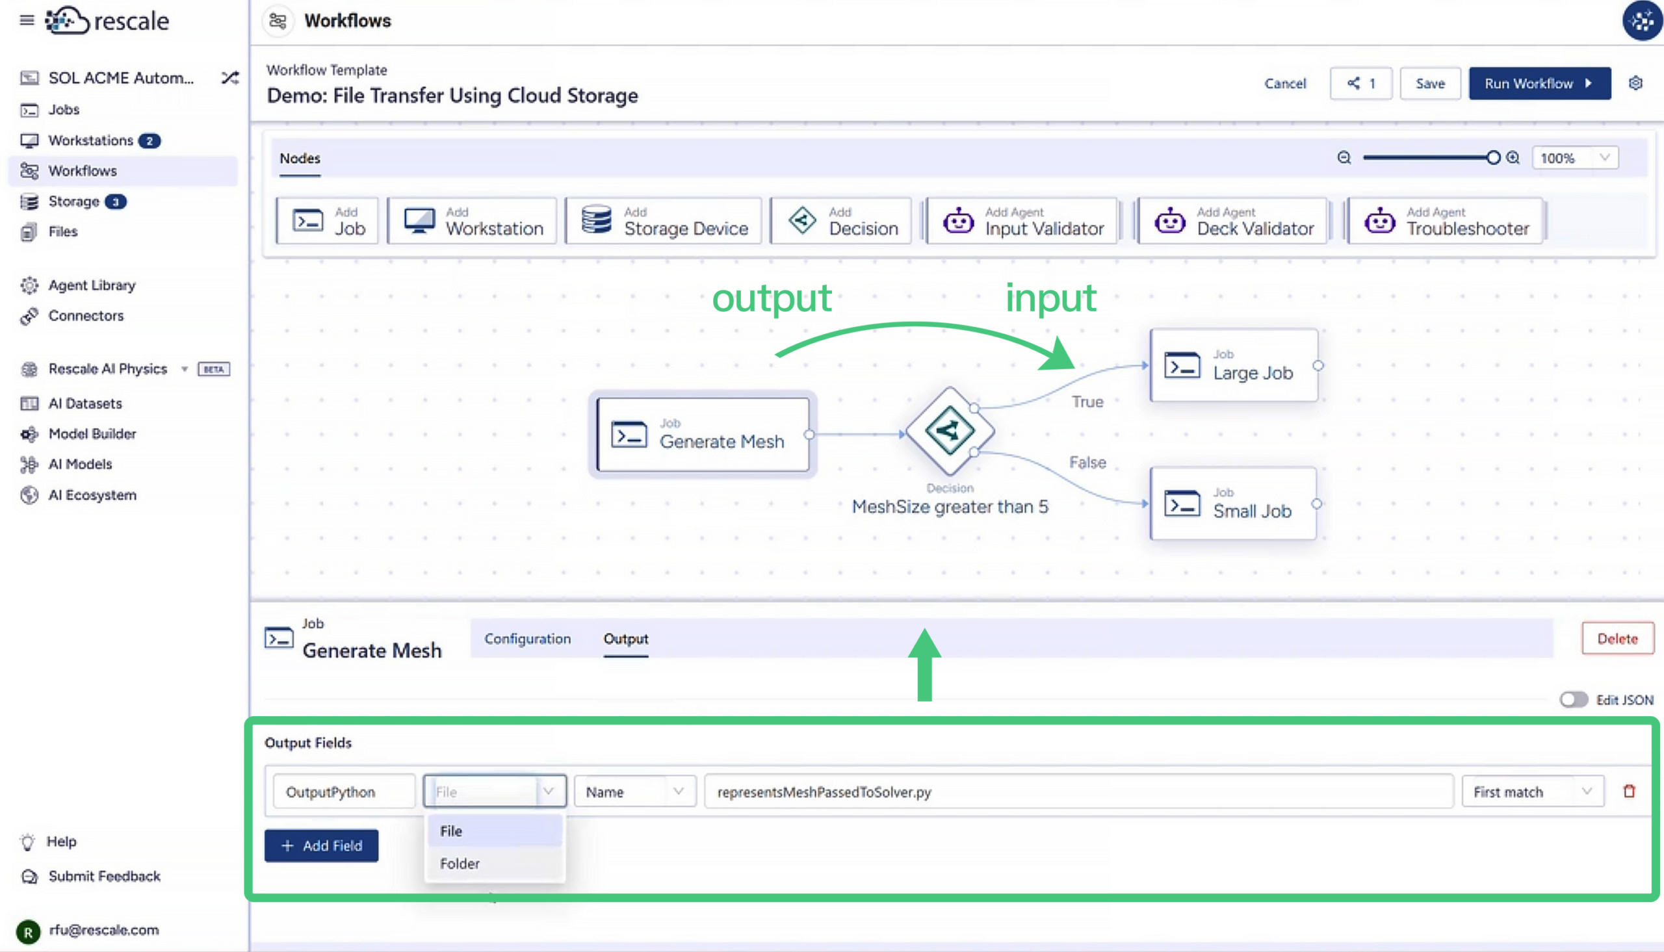Select the Nodes tab
The image size is (1664, 952).
[x=300, y=158]
